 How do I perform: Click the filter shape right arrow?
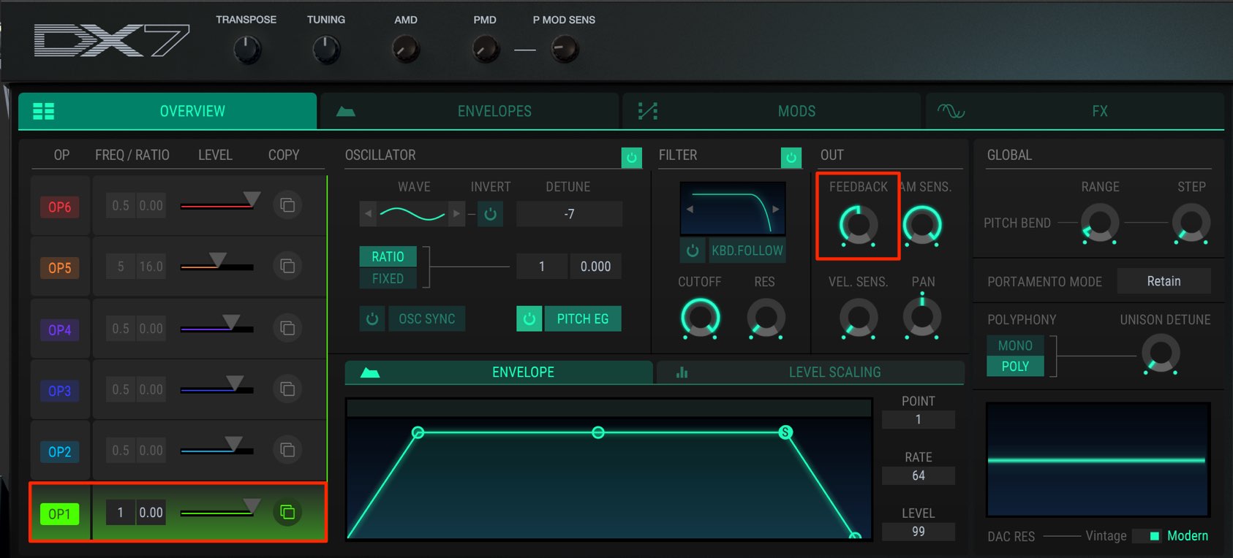776,209
